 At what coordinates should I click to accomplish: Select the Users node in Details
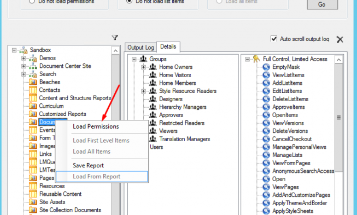[157, 147]
